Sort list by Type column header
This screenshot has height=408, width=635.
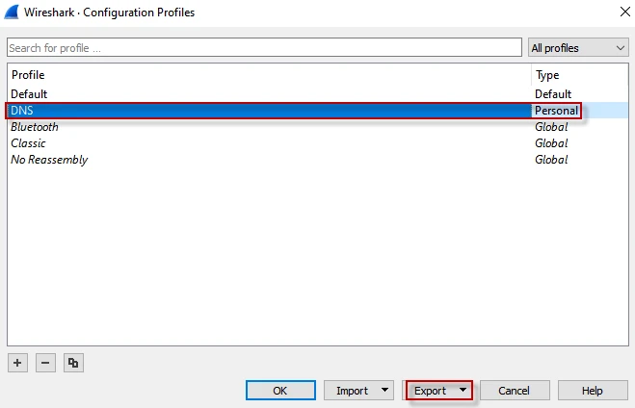pyautogui.click(x=578, y=75)
